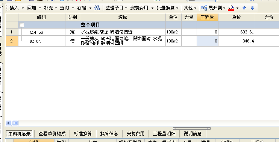Click name cell starting with 一般抹灰 砖石墙面勾缝

point(123,41)
